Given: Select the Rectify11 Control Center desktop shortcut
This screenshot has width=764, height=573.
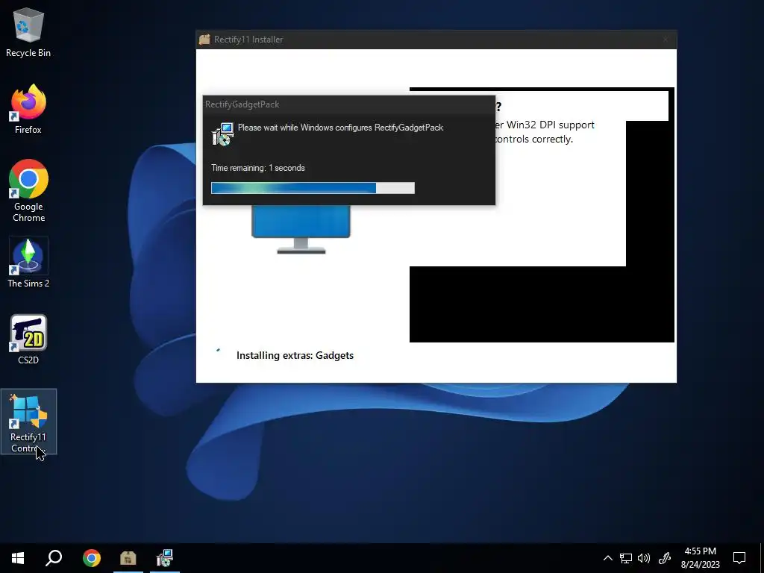Looking at the screenshot, I should tap(28, 422).
